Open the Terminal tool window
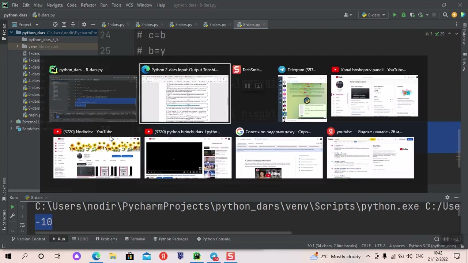Viewport: 468px width, 263px height. pyautogui.click(x=135, y=239)
